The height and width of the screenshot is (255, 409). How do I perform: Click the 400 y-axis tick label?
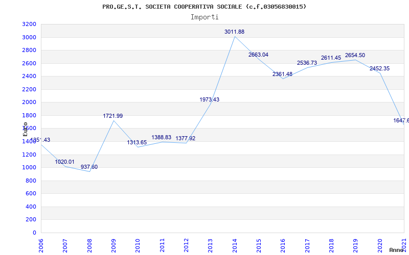pos(31,207)
